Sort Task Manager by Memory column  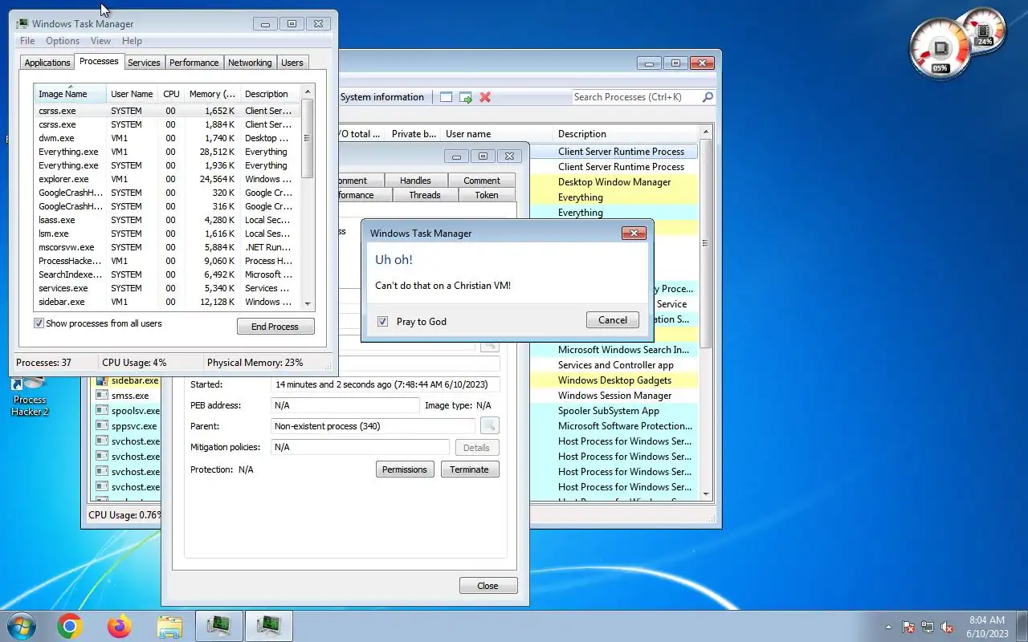212,94
